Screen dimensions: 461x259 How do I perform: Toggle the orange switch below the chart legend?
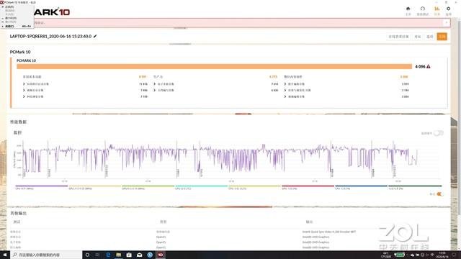[x=440, y=194]
